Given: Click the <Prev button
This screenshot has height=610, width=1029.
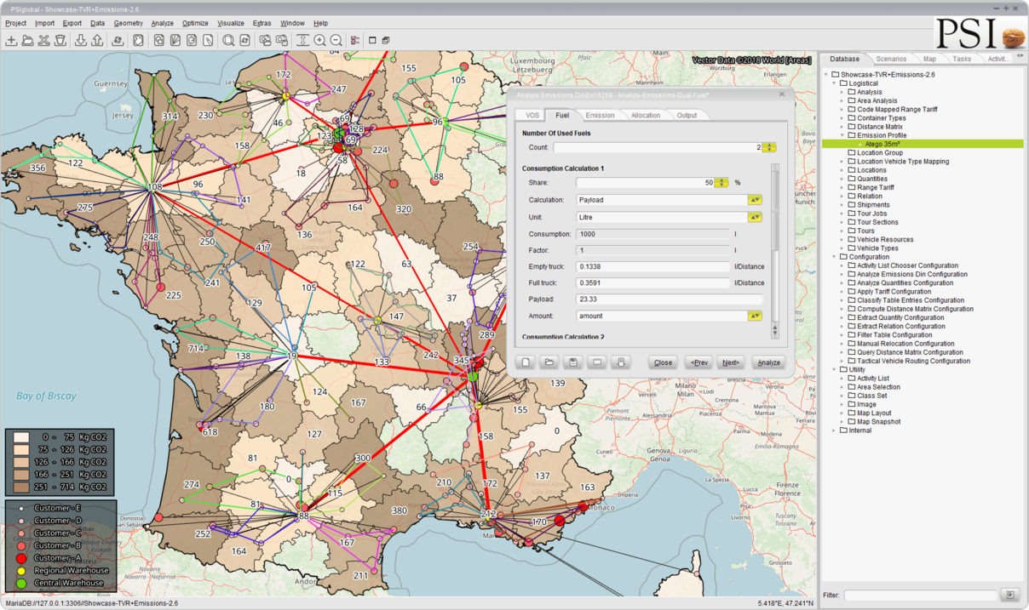Looking at the screenshot, I should [699, 362].
